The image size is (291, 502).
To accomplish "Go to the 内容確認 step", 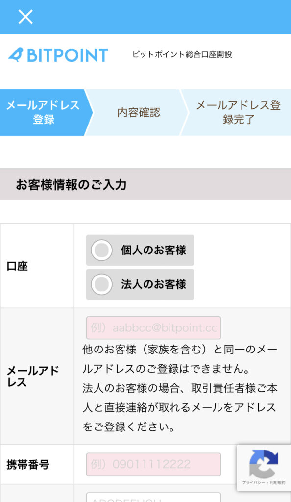I will pyautogui.click(x=139, y=112).
